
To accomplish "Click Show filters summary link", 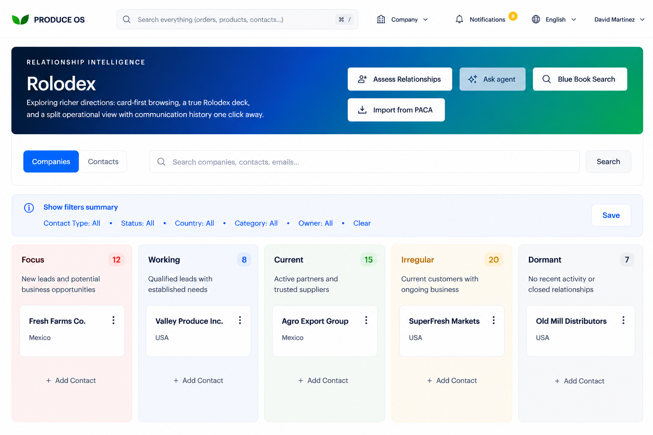I will (81, 207).
